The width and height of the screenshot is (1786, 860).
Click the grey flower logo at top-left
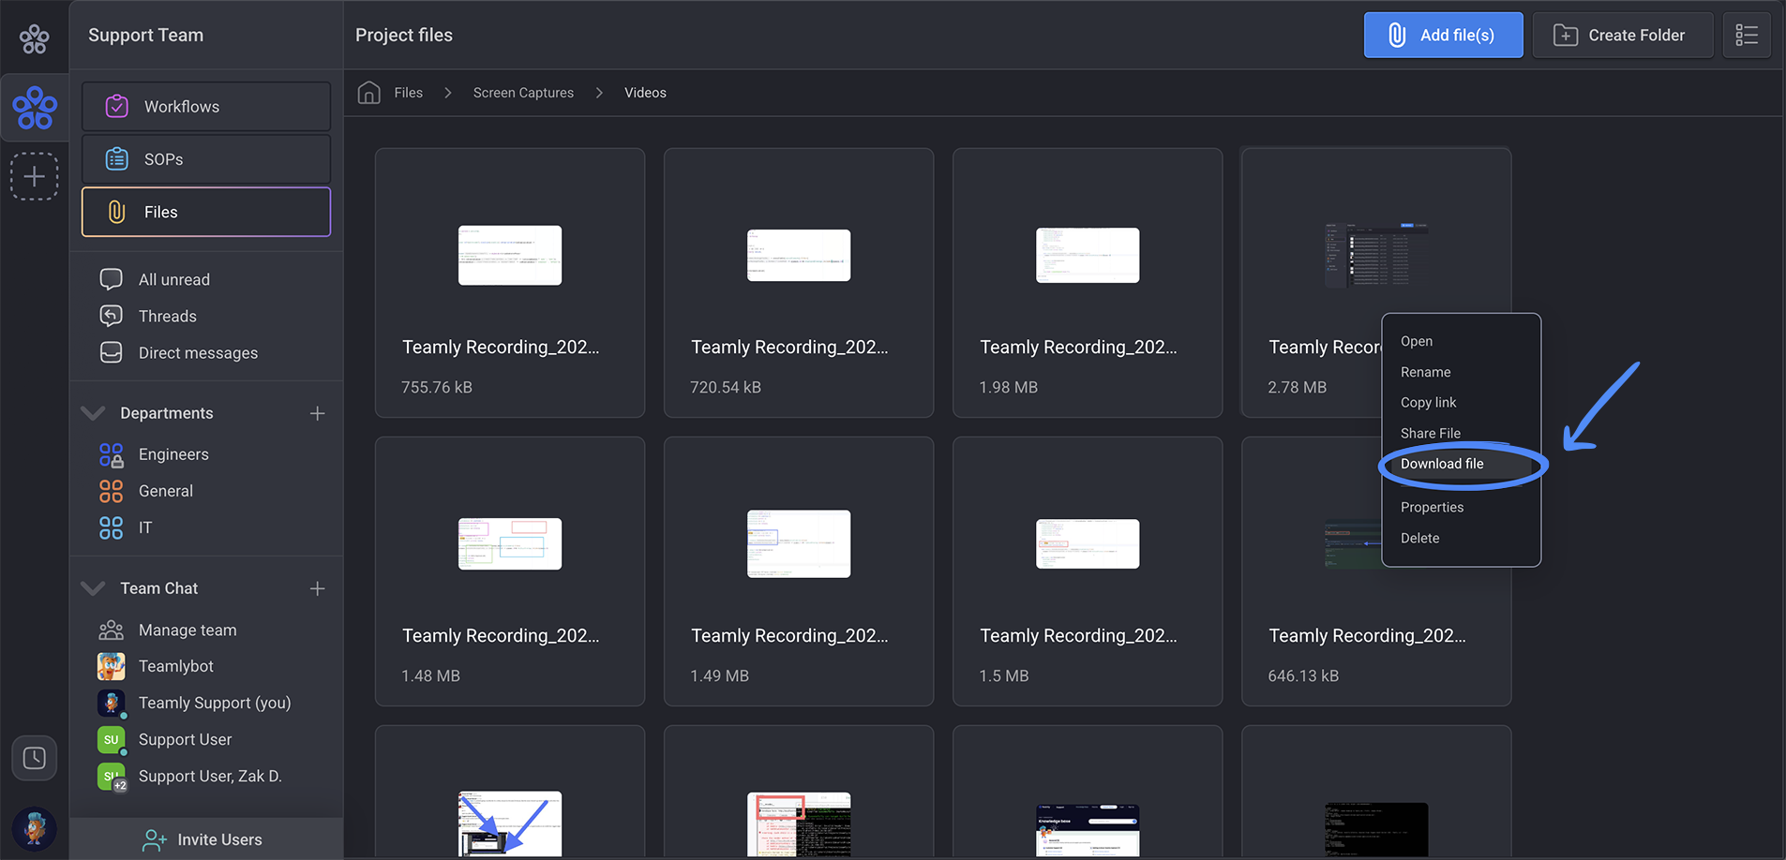pos(34,38)
